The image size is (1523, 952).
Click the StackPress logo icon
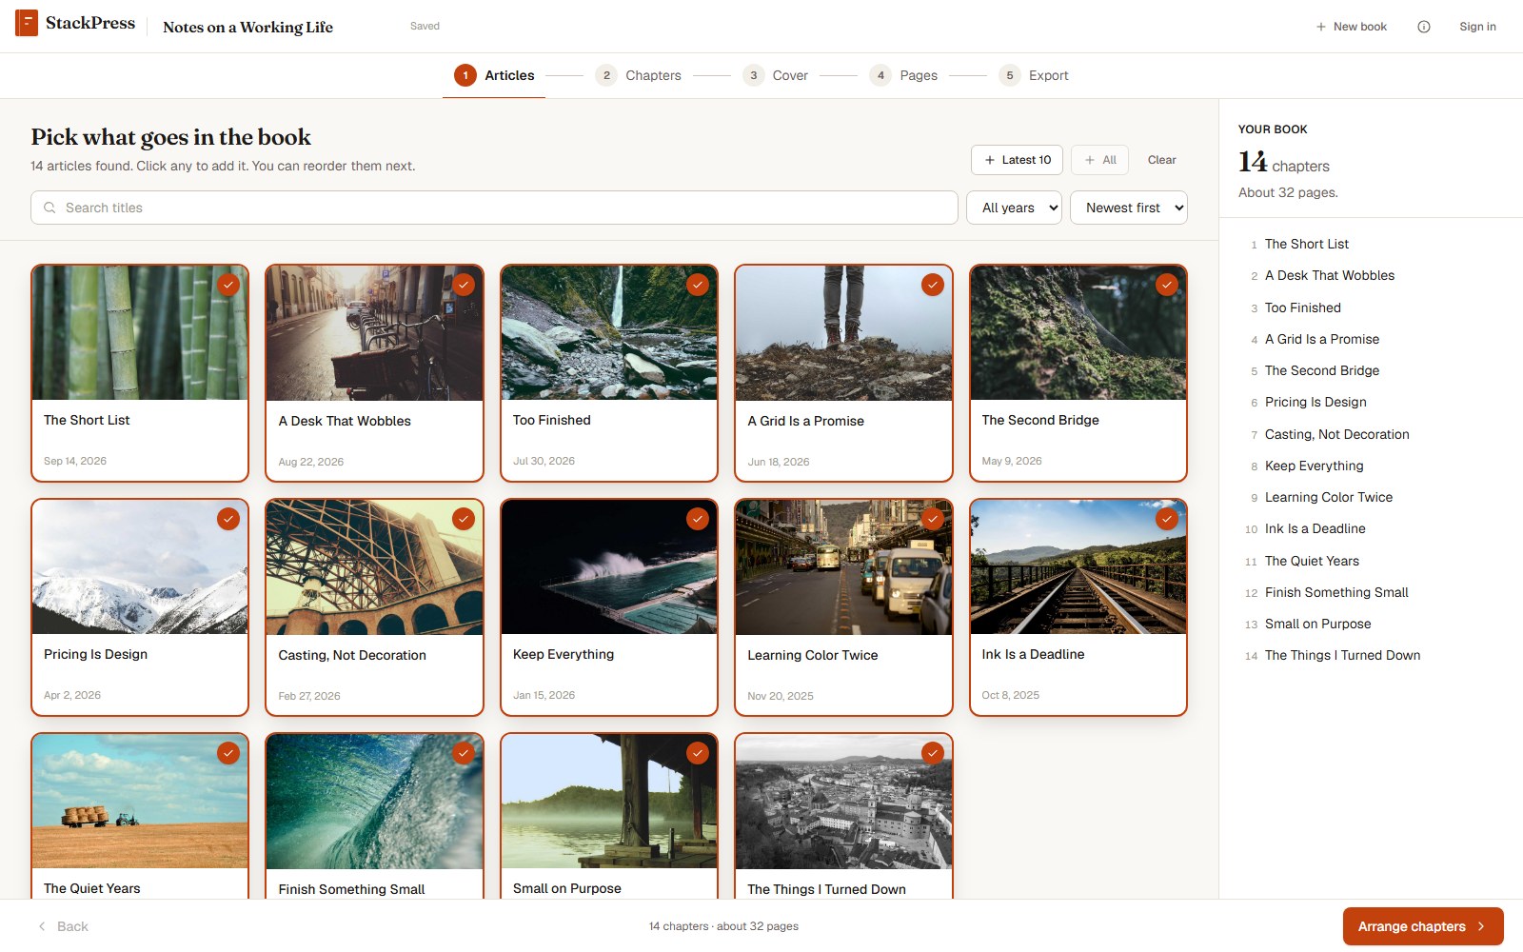coord(27,23)
